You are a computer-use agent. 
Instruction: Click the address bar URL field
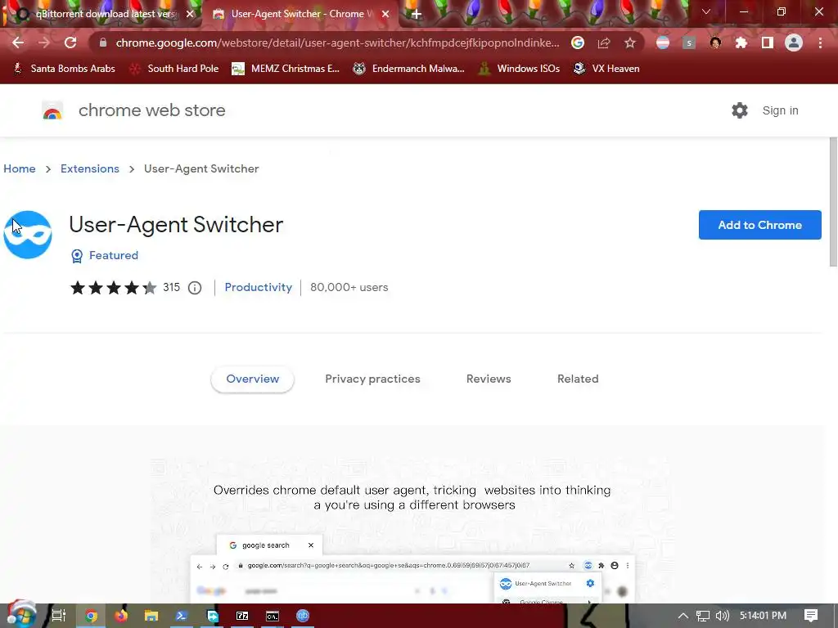[337, 43]
